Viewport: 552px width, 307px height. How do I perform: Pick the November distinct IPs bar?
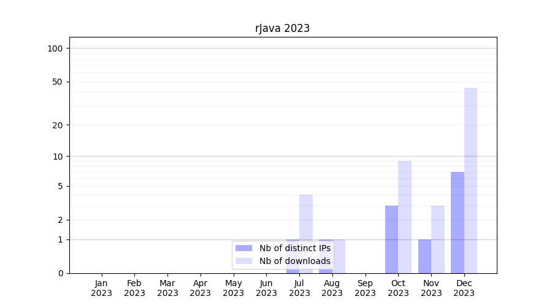[424, 256]
